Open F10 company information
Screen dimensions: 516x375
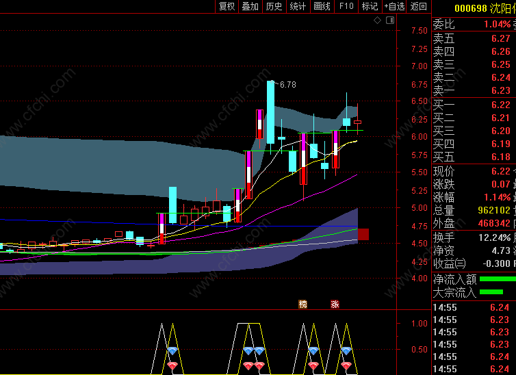(x=346, y=6)
